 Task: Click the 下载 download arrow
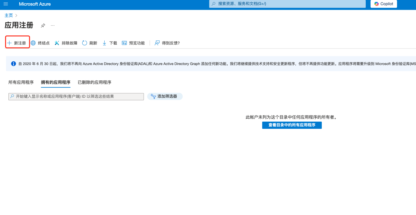(109, 43)
